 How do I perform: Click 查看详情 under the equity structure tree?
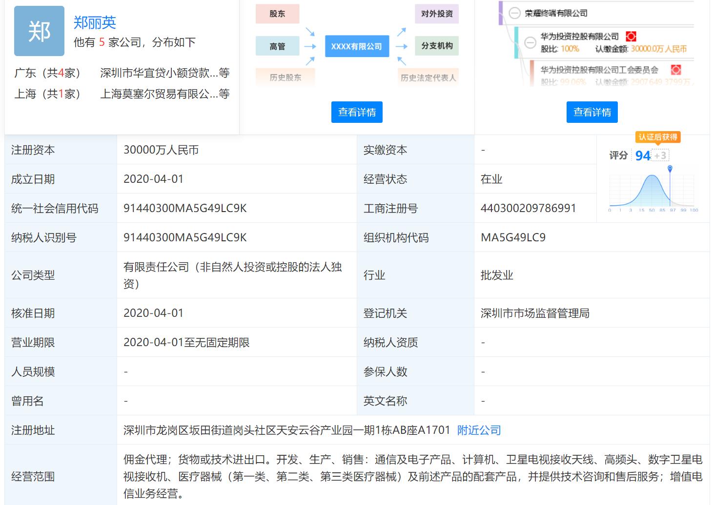[592, 112]
